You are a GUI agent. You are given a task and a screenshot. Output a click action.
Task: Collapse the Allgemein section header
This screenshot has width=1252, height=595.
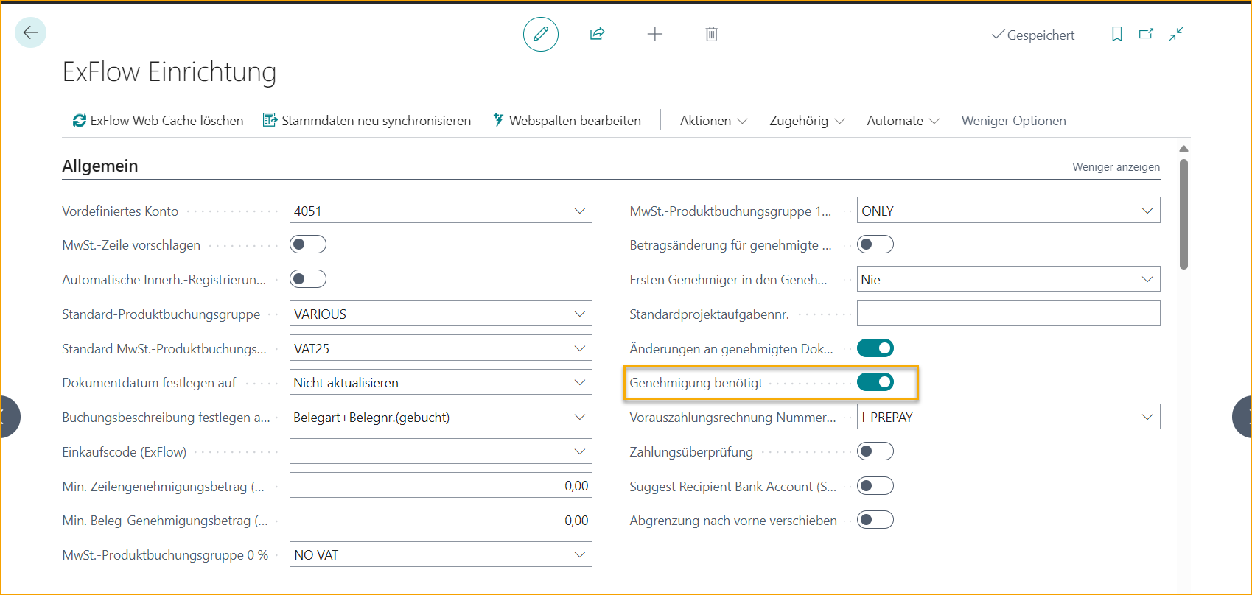(100, 166)
